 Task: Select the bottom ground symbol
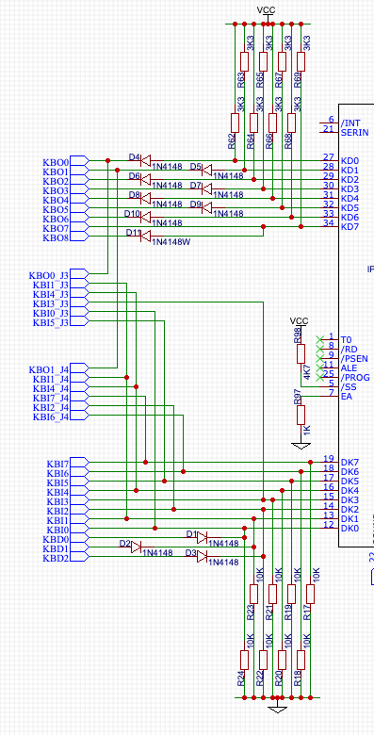[x=278, y=708]
